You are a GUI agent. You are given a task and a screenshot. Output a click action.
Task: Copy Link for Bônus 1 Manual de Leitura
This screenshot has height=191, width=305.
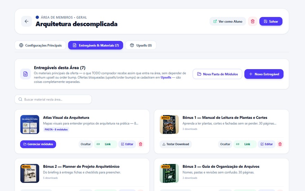coord(245,144)
